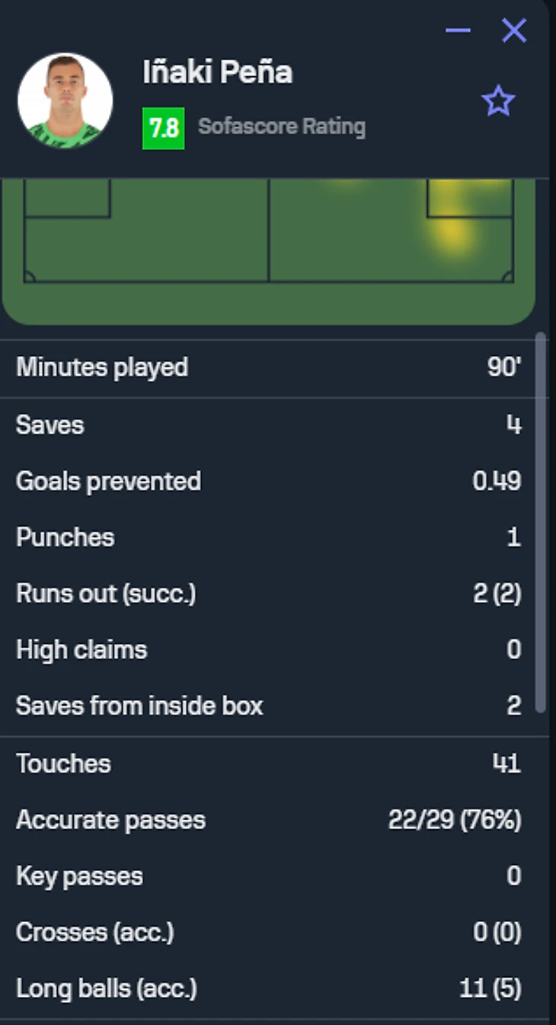Select the Runs out (succ.) row
The image size is (556, 1025).
click(268, 594)
